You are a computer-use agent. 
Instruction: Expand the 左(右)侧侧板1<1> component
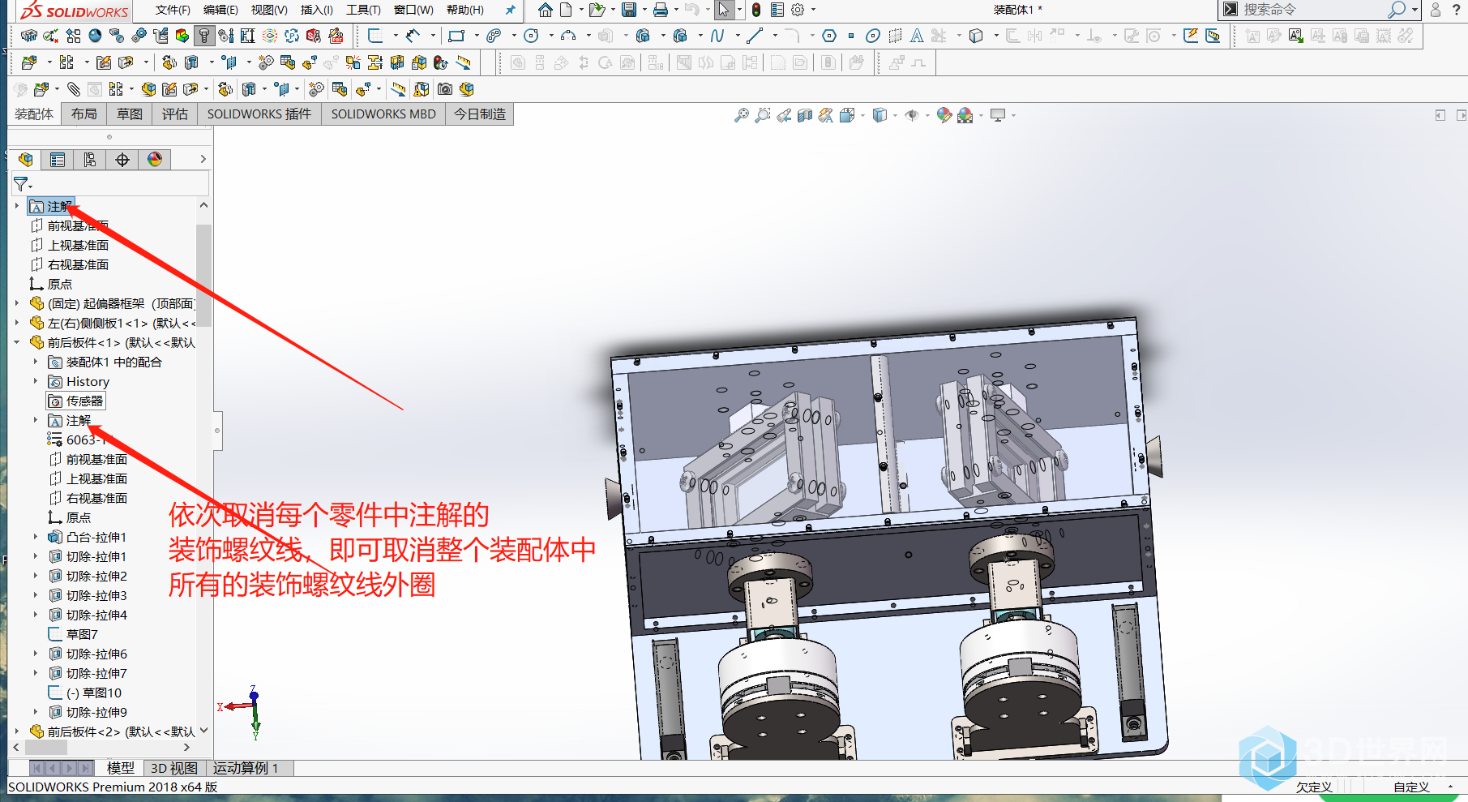[x=17, y=323]
